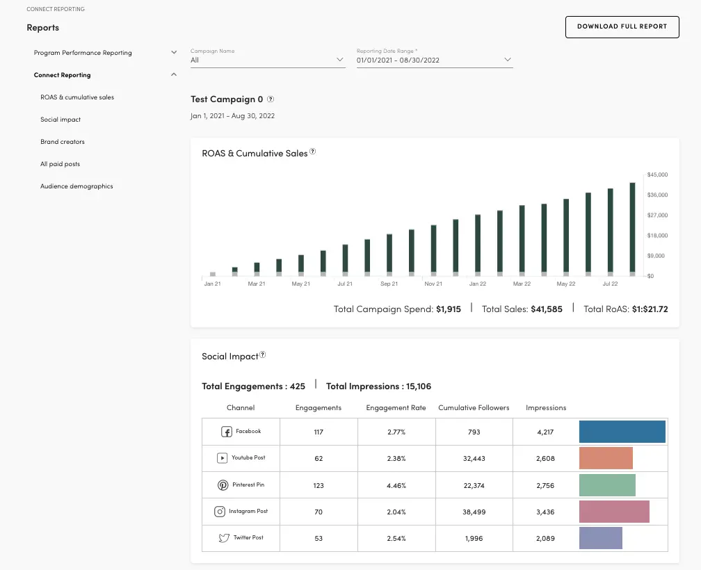701x570 pixels.
Task: Open ROAS & Cumulative Sales help icon
Action: [313, 152]
